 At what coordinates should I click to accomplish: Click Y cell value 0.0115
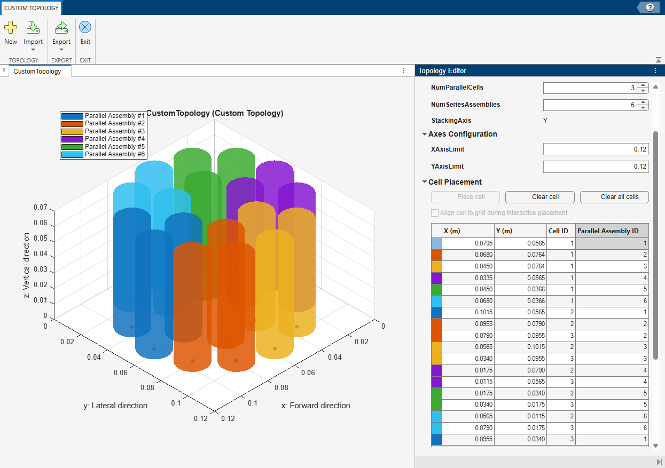pos(521,417)
